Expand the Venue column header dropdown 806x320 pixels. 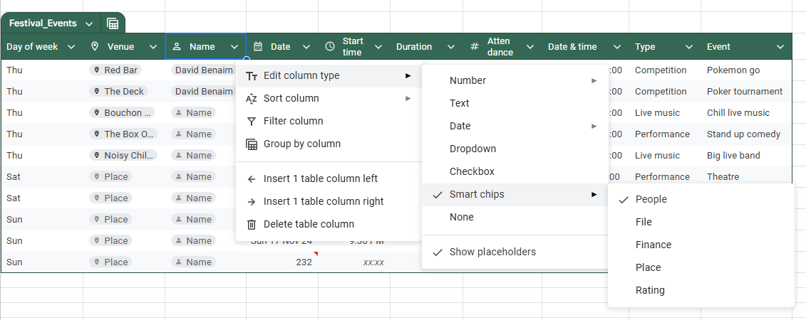[153, 47]
